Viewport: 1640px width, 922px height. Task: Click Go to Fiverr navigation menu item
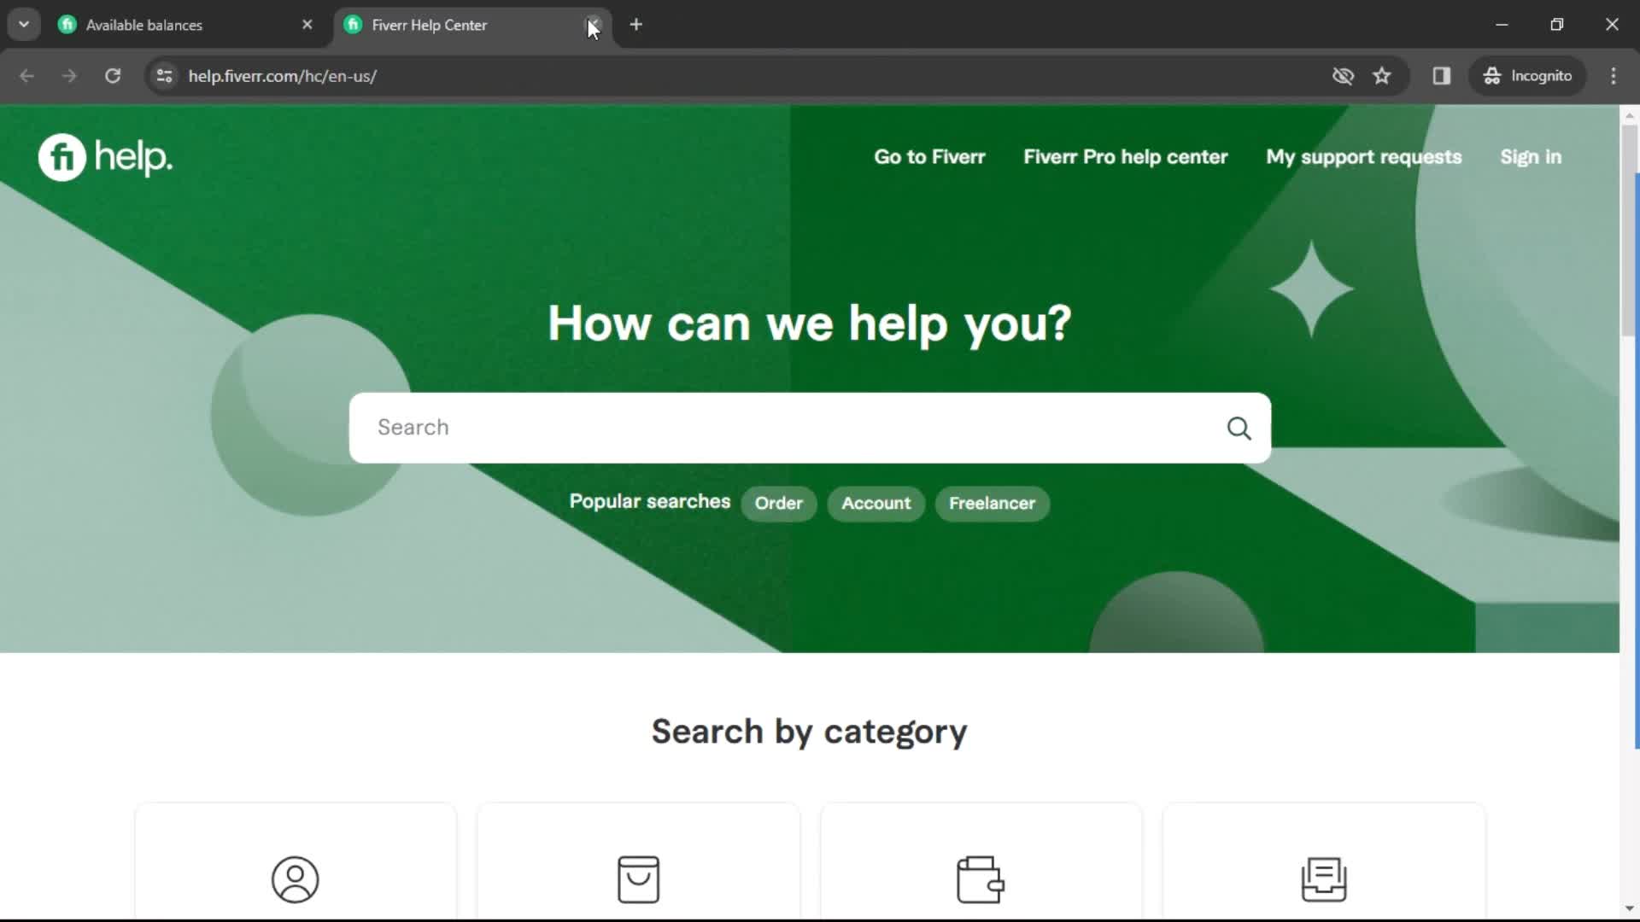[x=929, y=156]
